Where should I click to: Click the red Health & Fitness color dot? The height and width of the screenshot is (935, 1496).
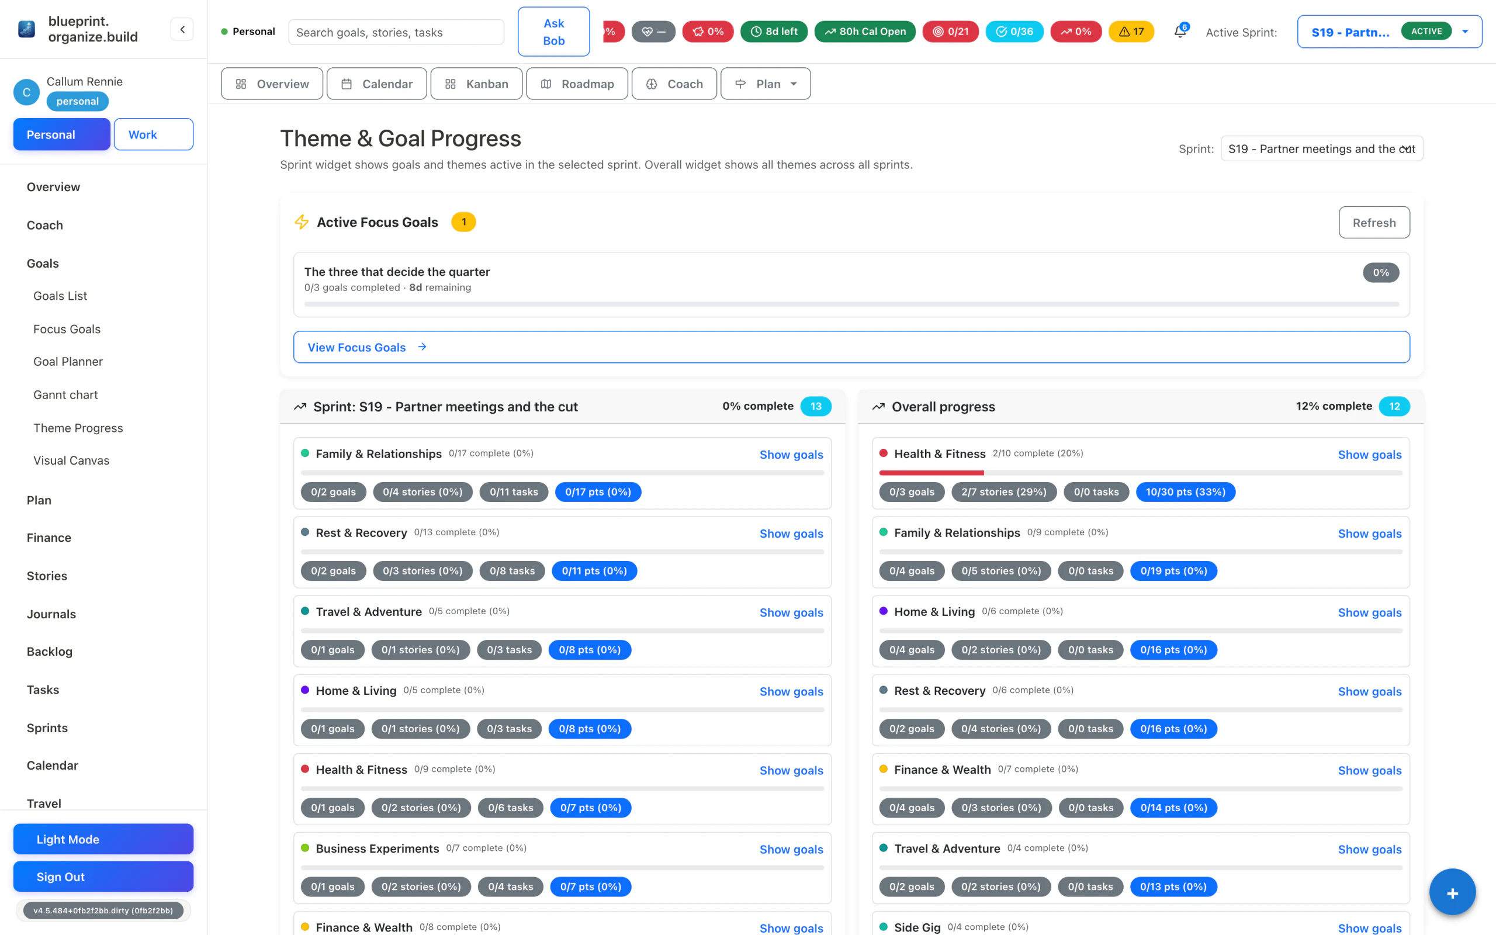tap(884, 453)
